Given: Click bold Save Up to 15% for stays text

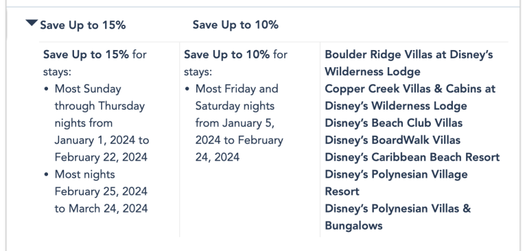Looking at the screenshot, I should click(x=86, y=54).
